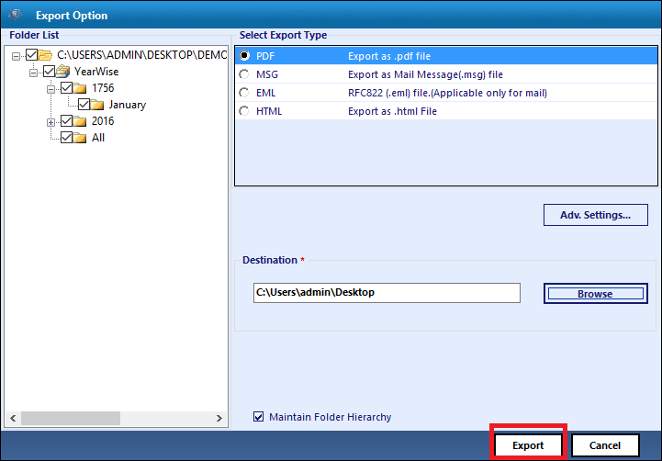Click Browse to choose destination
Screen dimensions: 662x461
pos(595,293)
